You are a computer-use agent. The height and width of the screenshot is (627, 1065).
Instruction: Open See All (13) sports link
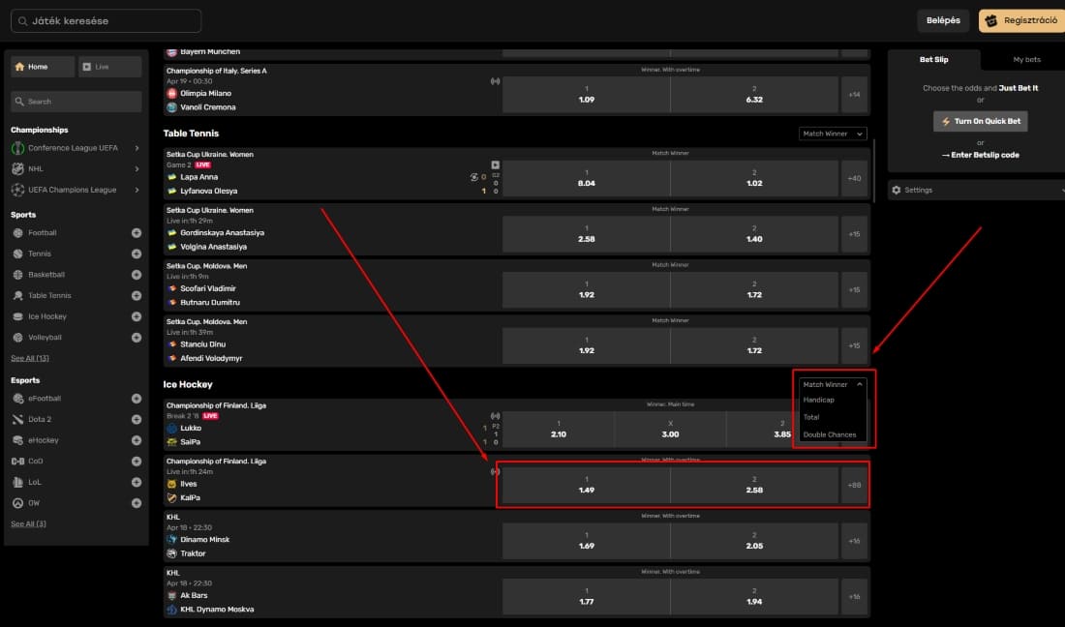point(30,358)
